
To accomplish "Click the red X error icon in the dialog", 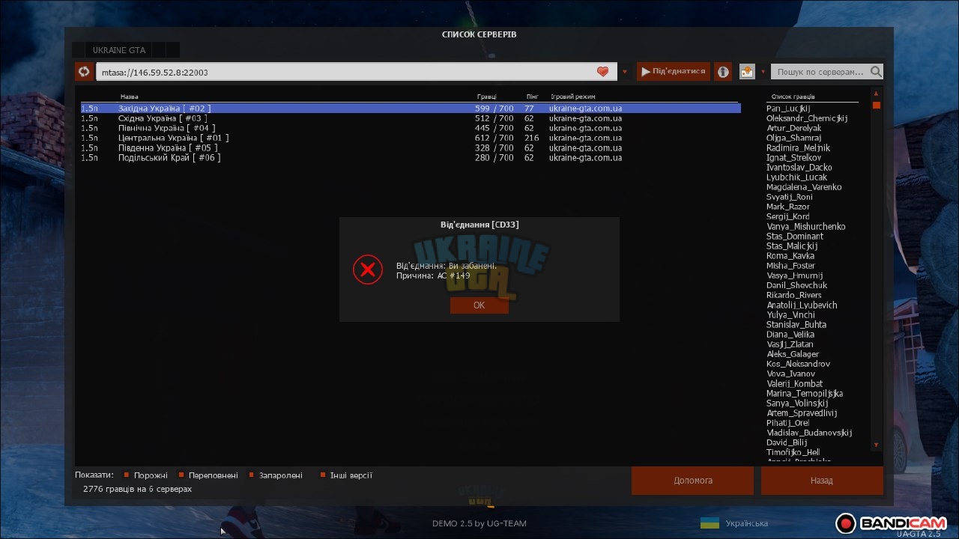I will (x=368, y=269).
